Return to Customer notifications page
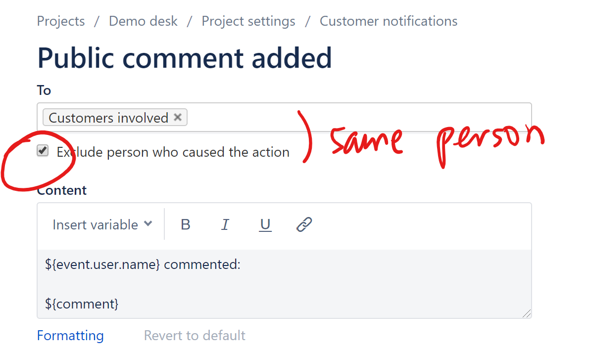Viewport: 590px width, 352px height. [389, 21]
